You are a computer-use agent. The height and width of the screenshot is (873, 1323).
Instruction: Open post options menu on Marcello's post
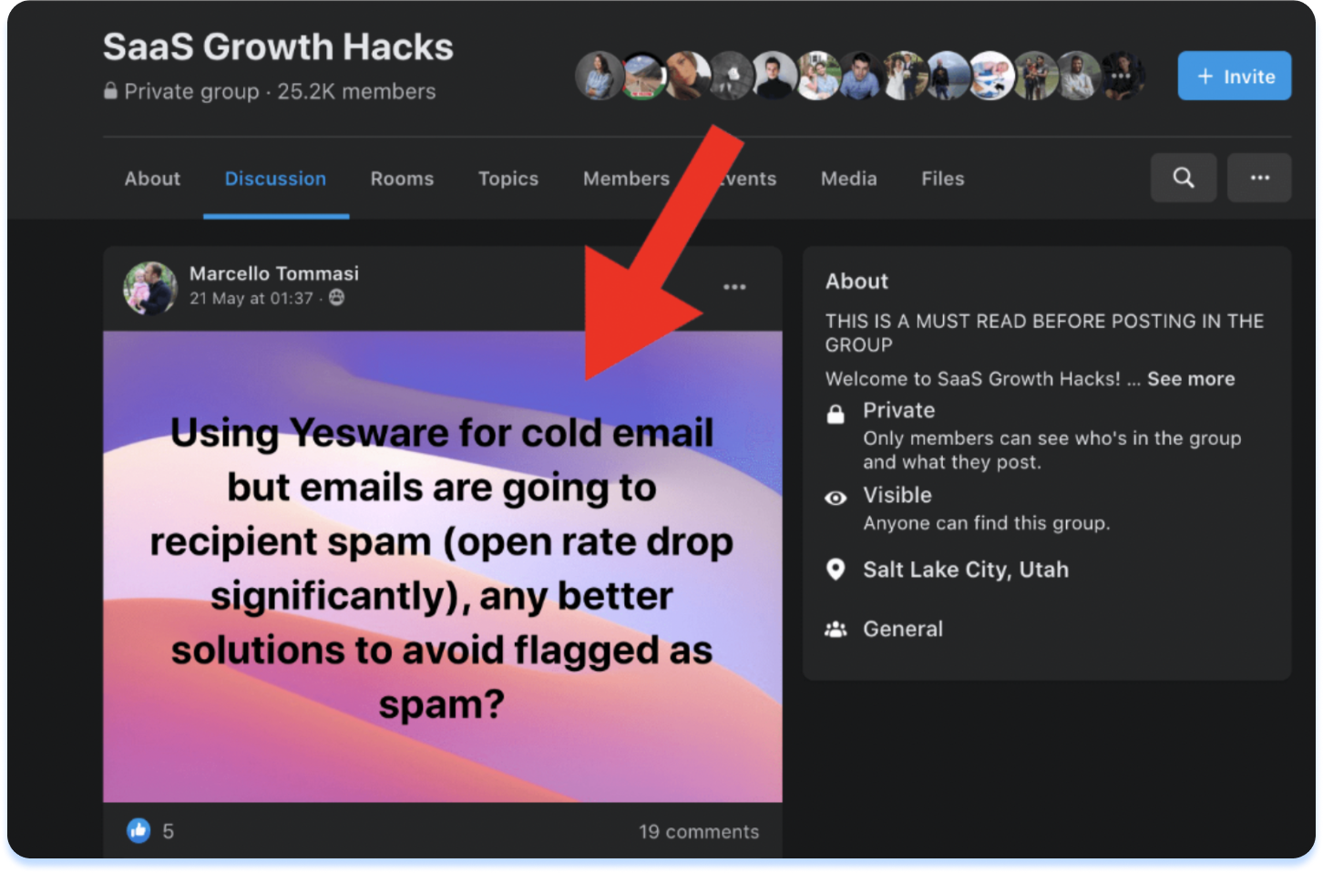coord(734,287)
